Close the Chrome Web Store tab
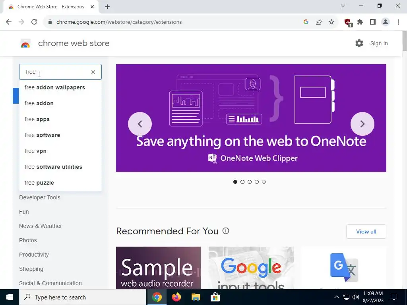Image resolution: width=407 pixels, height=305 pixels. (92, 7)
